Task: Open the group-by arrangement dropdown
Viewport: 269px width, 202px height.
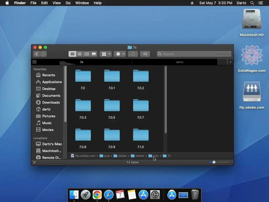Action: tap(106, 54)
